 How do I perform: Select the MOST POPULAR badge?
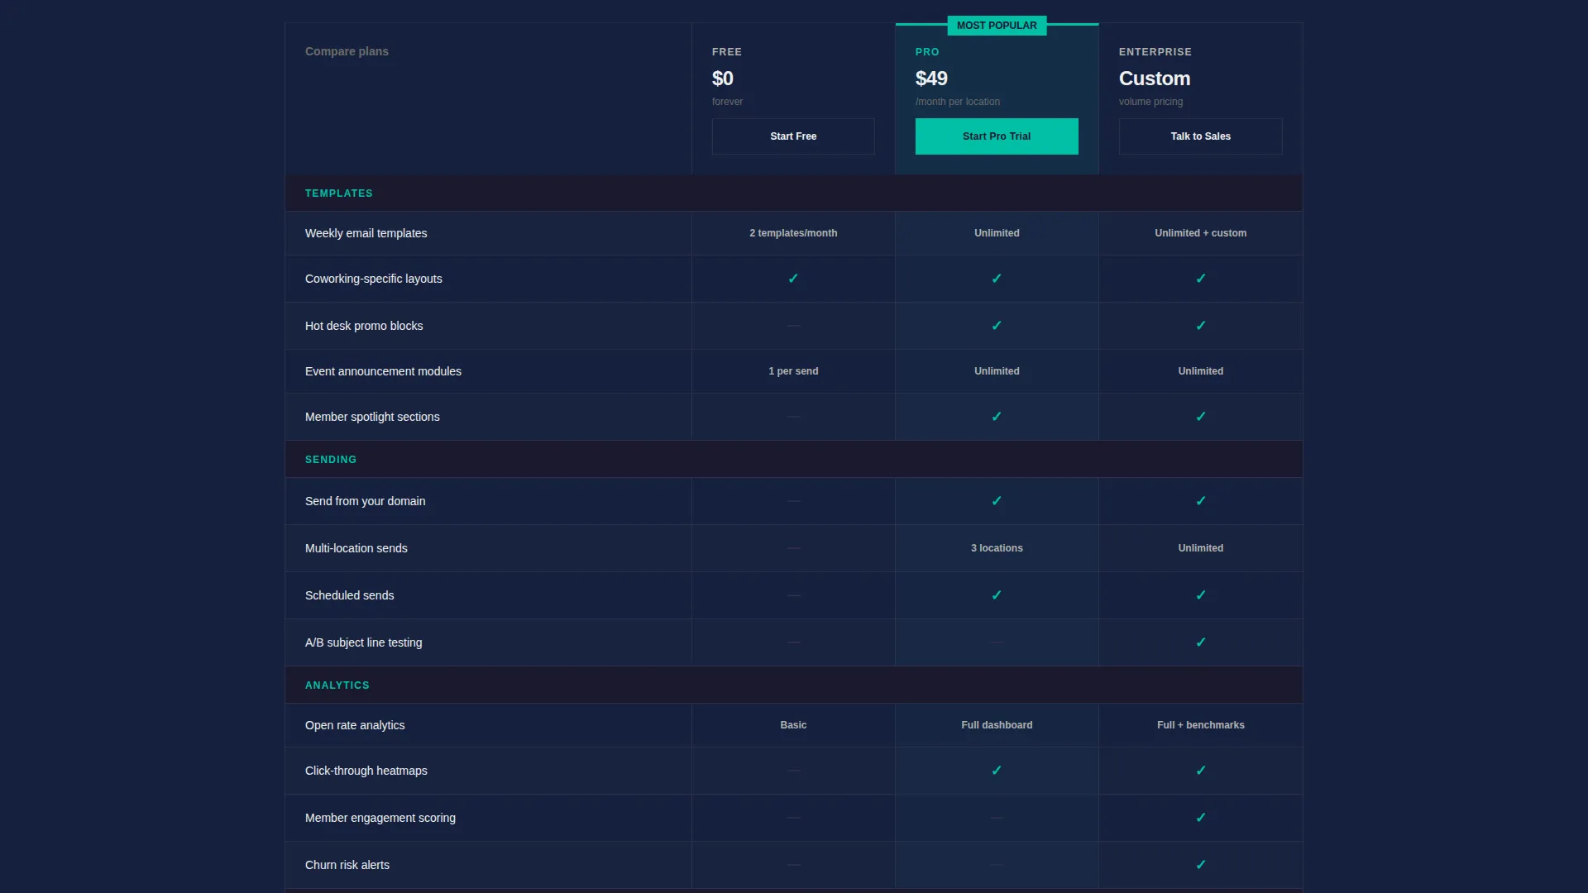(x=997, y=26)
